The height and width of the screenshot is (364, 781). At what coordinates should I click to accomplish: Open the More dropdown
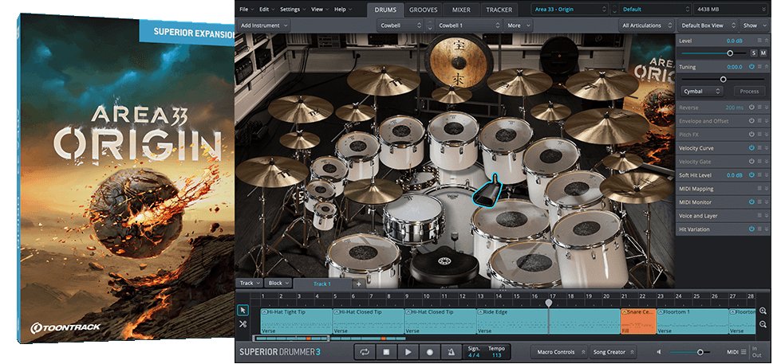pyautogui.click(x=517, y=25)
